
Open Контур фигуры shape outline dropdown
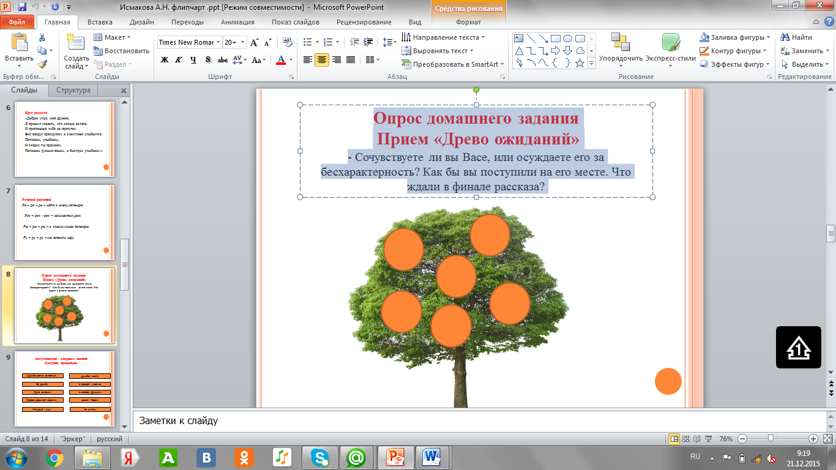(x=733, y=51)
